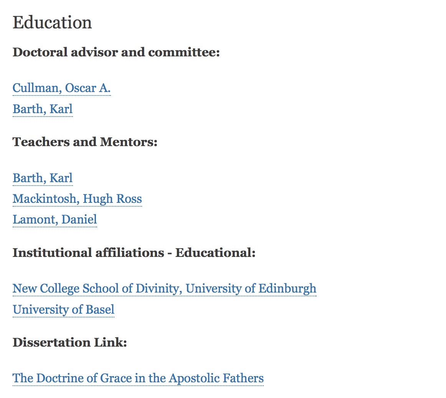Follow the Lamont, Daniel link

tap(55, 220)
